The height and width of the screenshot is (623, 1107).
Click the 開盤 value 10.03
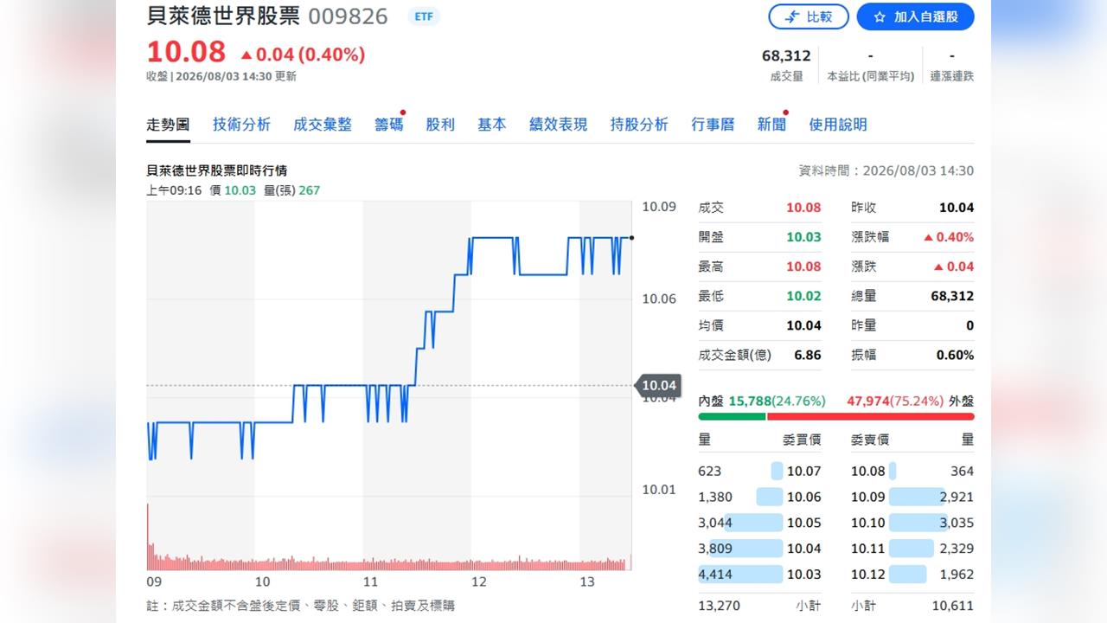(x=803, y=237)
